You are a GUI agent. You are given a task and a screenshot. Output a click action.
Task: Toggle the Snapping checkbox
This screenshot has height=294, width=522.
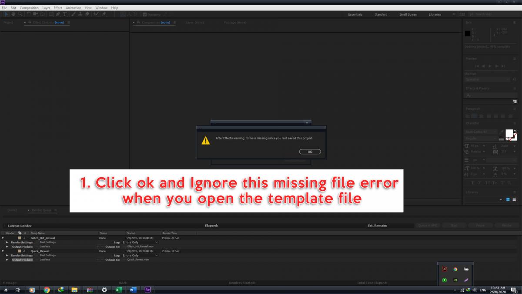(145, 14)
